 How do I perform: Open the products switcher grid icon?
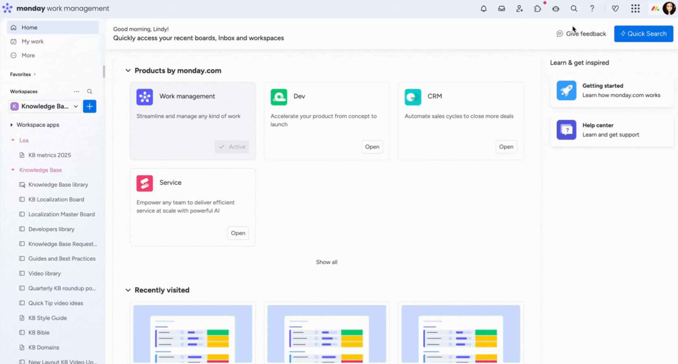(x=635, y=9)
